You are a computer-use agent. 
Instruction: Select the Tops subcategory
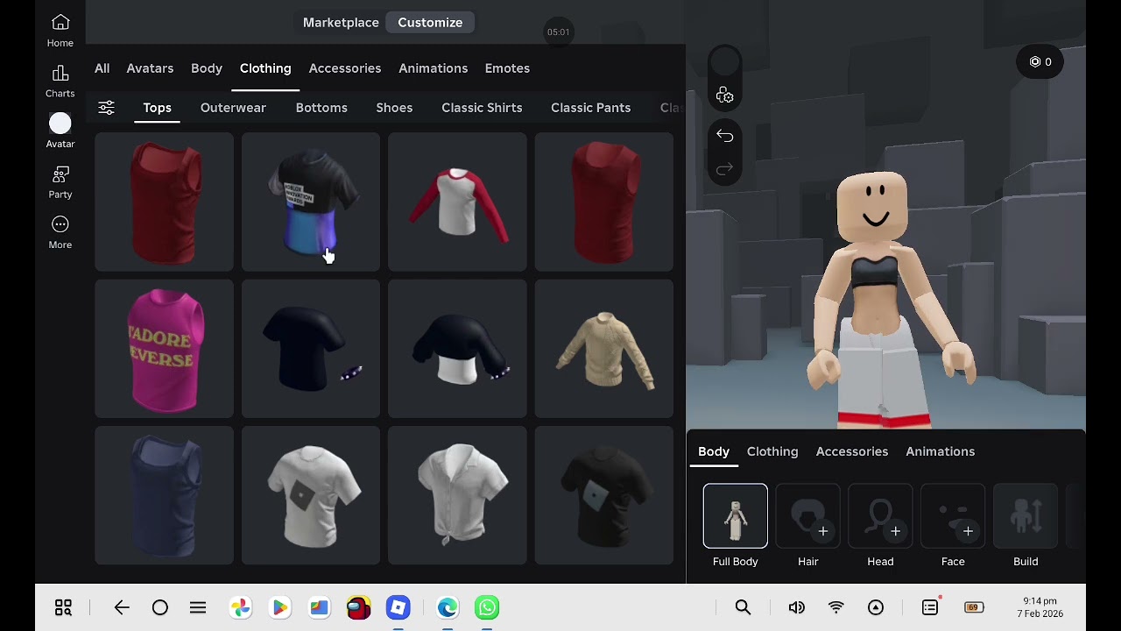(x=158, y=108)
